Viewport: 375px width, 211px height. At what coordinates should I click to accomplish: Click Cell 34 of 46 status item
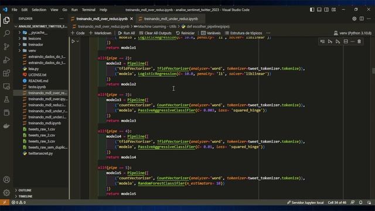pyautogui.click(x=337, y=202)
